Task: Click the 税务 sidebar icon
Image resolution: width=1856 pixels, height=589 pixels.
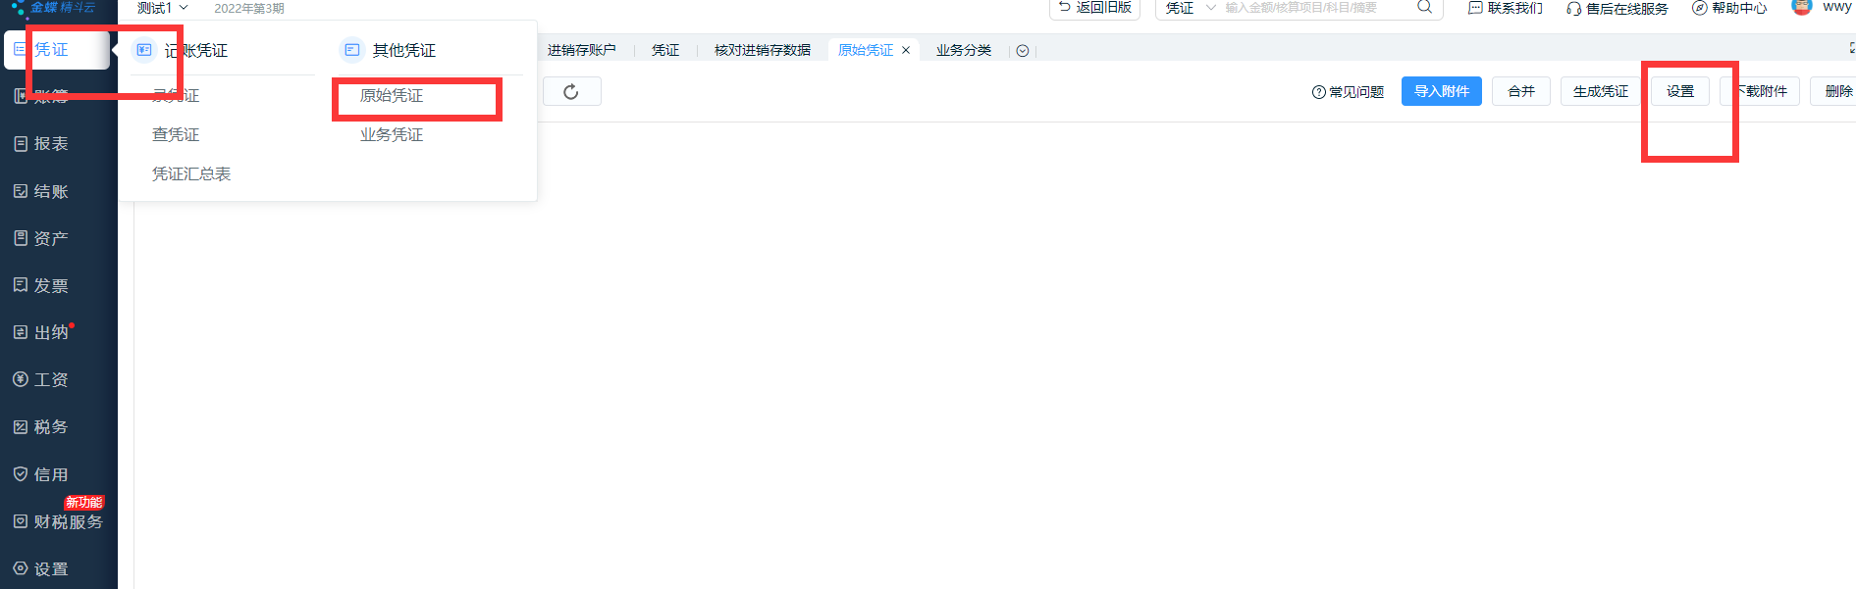Action: tap(21, 427)
